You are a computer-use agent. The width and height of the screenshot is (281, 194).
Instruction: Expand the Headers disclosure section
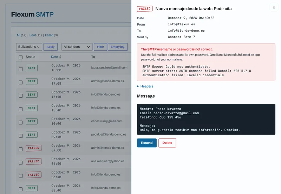pos(145,86)
